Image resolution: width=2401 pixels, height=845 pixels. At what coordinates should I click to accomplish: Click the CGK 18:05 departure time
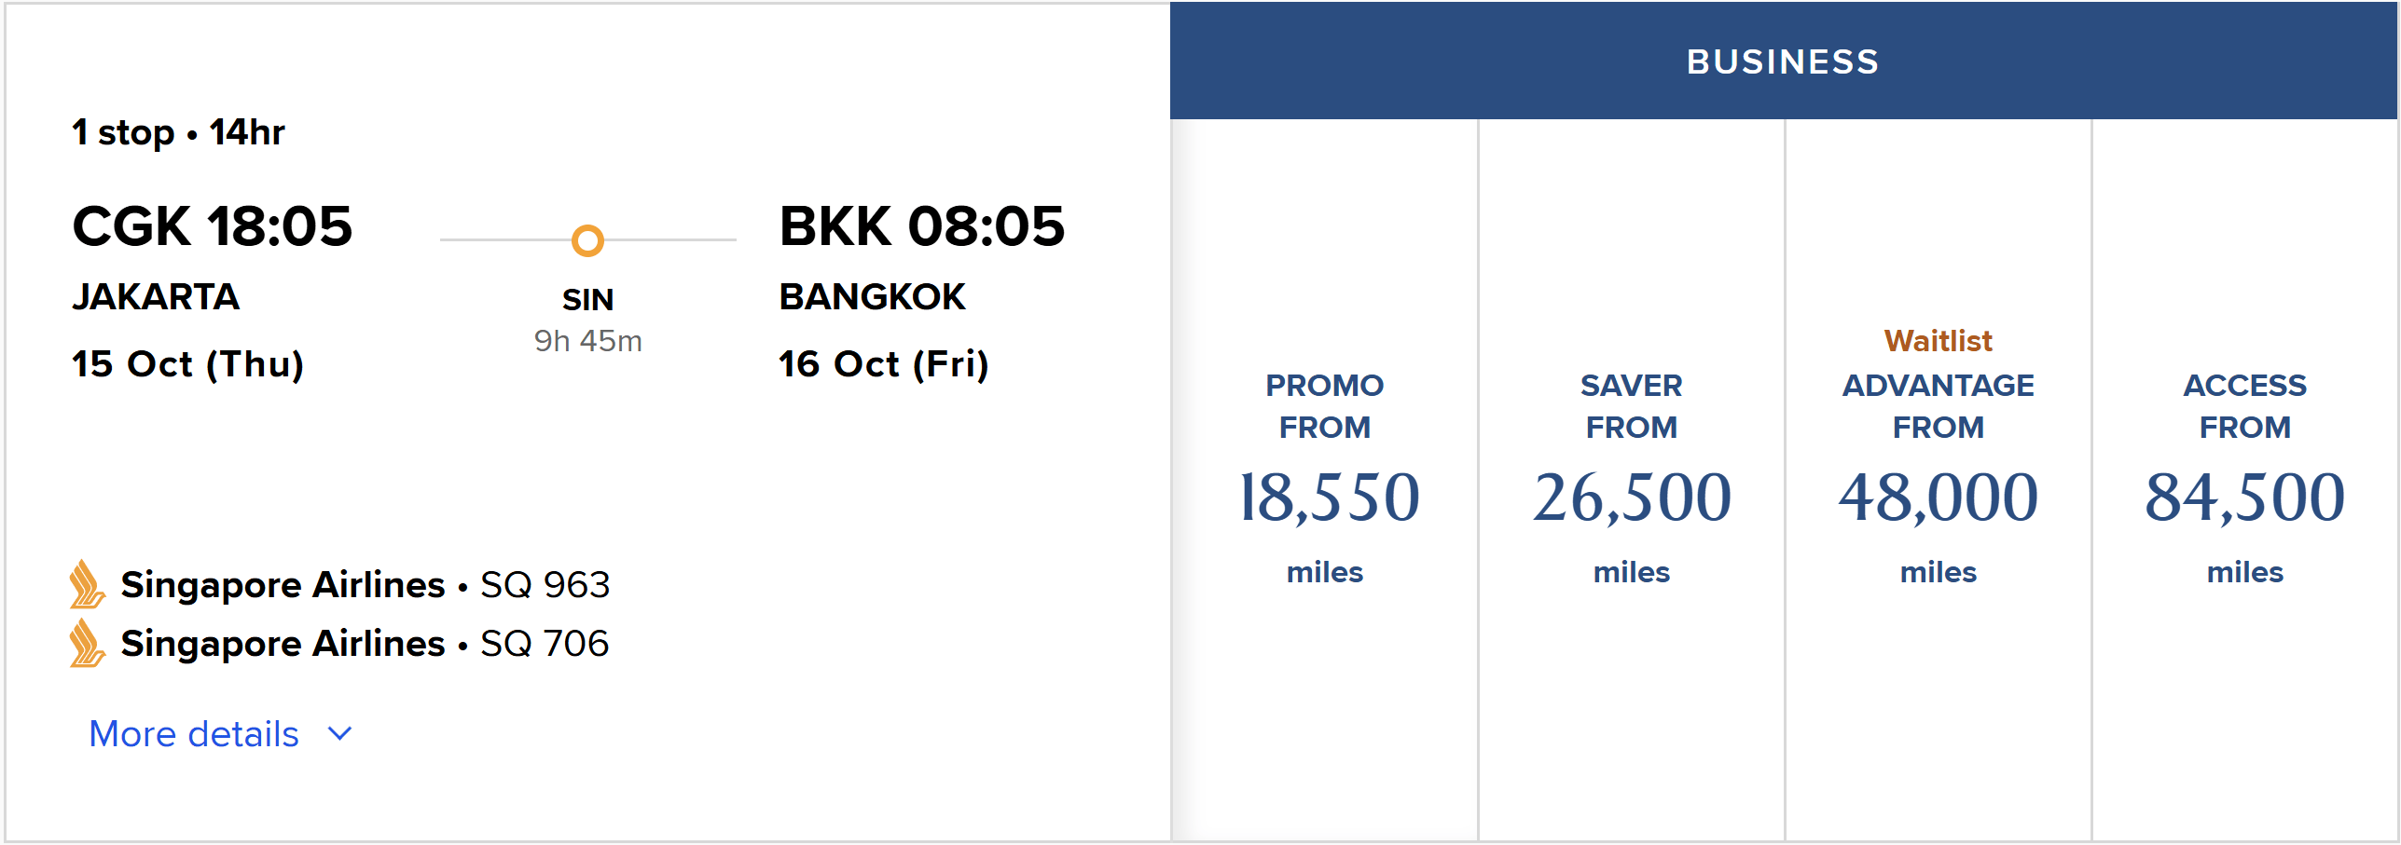point(213,226)
